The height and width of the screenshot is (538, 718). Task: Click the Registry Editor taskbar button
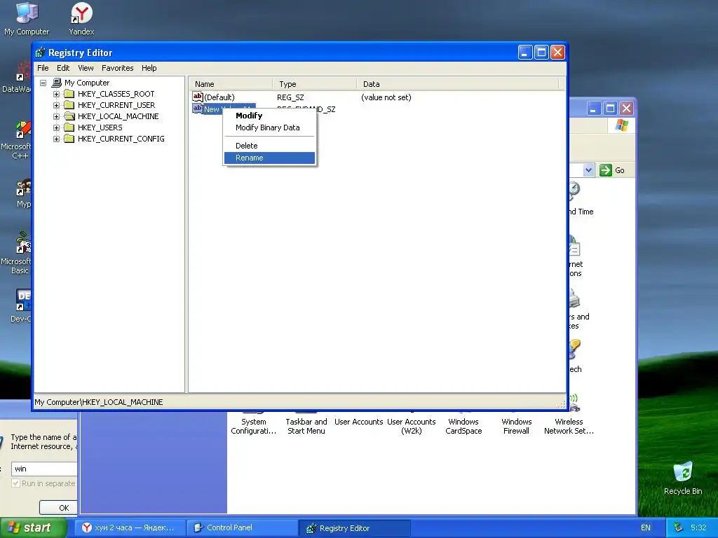coord(354,528)
